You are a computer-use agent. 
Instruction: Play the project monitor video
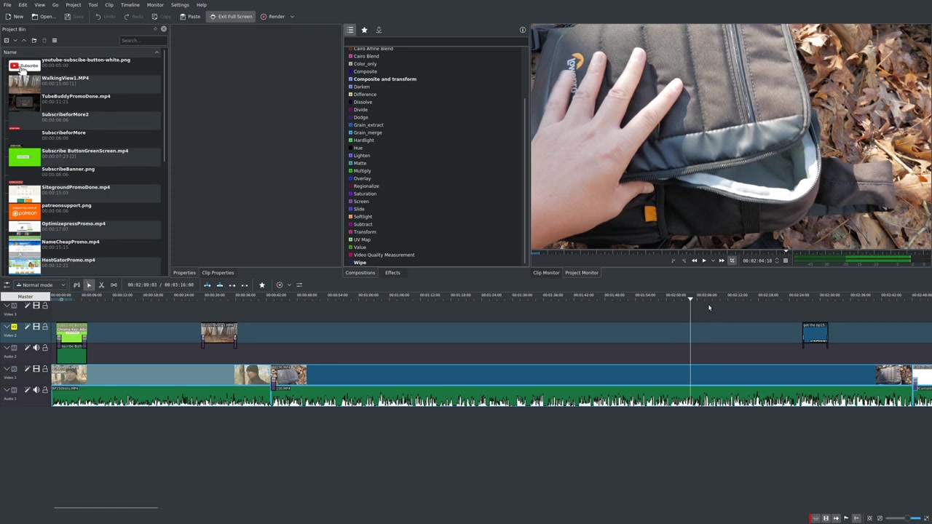point(703,261)
